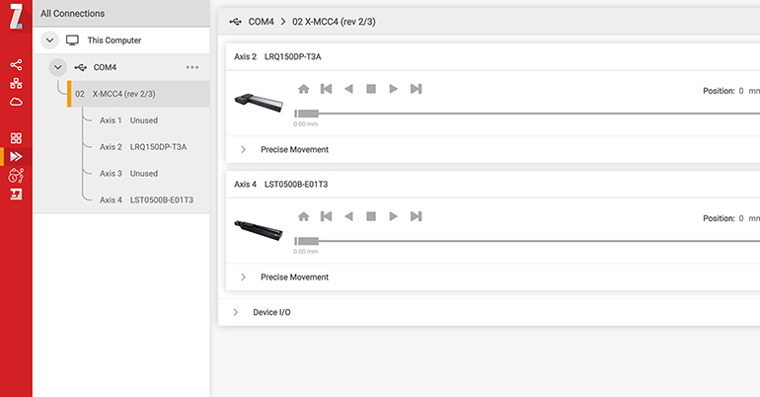Expand Precise Movement for Axis 2
Image resolution: width=760 pixels, height=397 pixels.
click(x=244, y=150)
